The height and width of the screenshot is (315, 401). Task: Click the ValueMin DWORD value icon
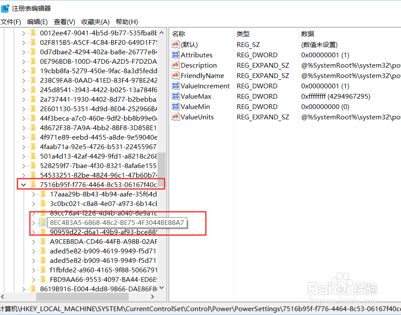[x=176, y=106]
